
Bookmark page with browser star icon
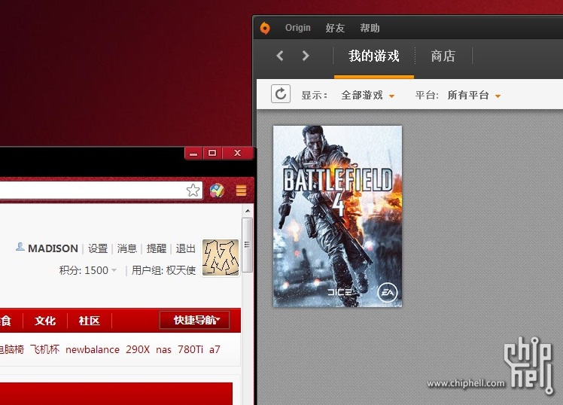pos(193,190)
